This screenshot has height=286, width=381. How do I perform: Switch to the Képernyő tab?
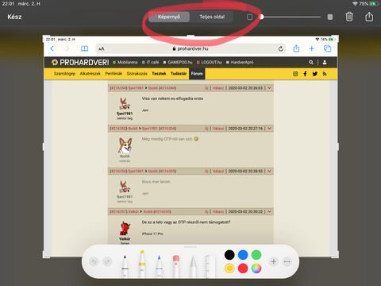pos(169,17)
